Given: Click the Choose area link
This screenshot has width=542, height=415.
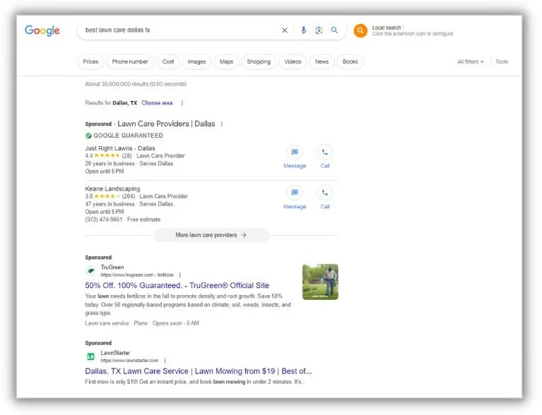Looking at the screenshot, I should coord(157,103).
